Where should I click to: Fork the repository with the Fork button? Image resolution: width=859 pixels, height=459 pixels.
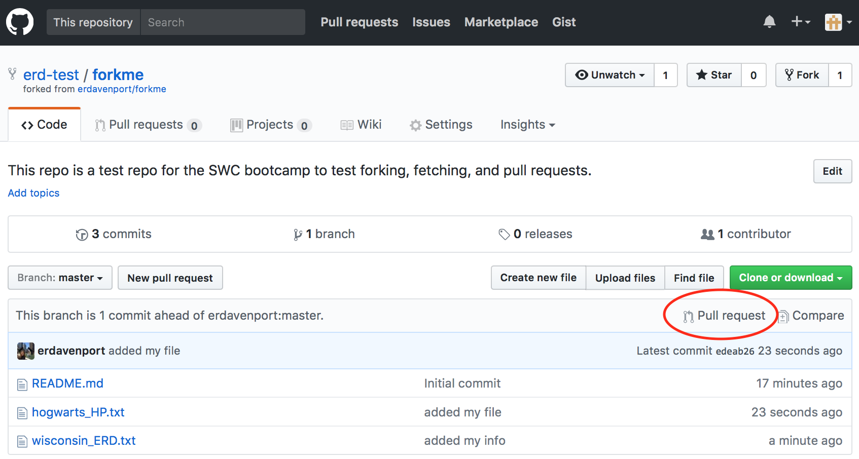802,75
